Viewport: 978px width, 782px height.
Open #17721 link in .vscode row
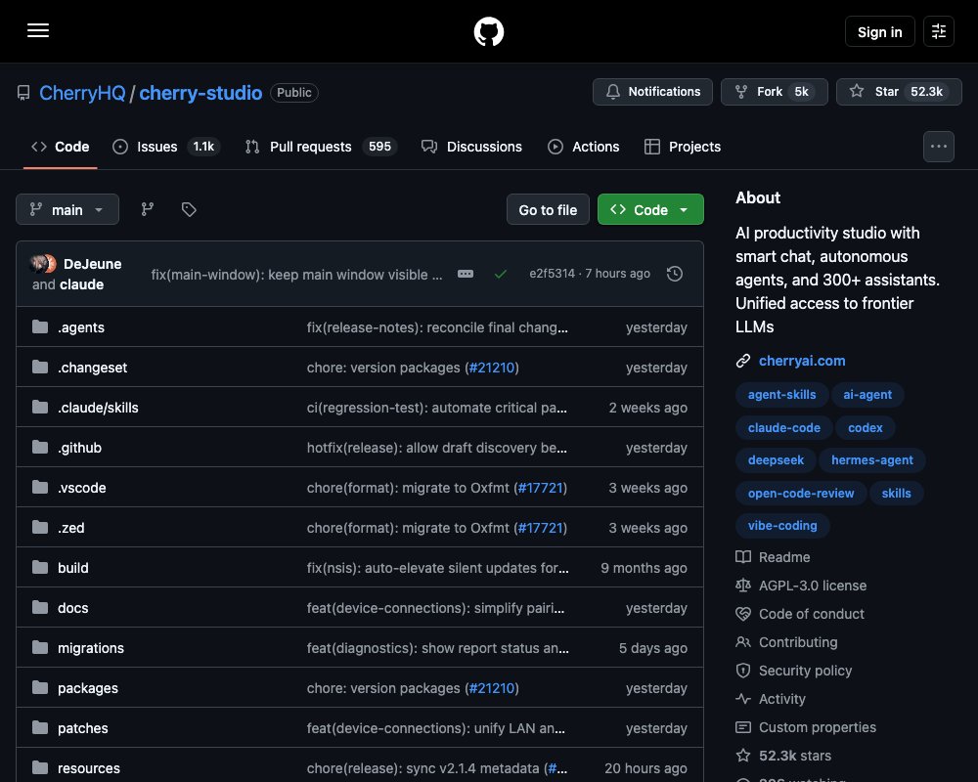tap(540, 488)
